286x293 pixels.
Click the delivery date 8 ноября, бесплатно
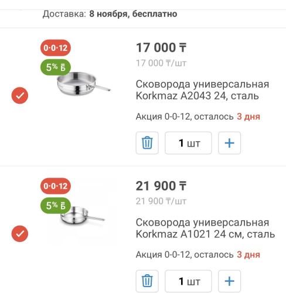133,14
